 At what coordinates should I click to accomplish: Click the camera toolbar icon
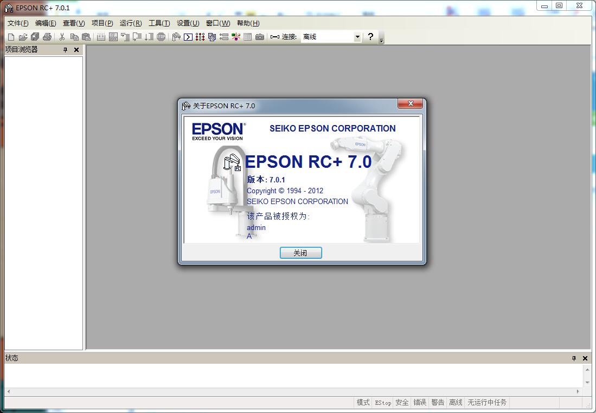(x=260, y=37)
